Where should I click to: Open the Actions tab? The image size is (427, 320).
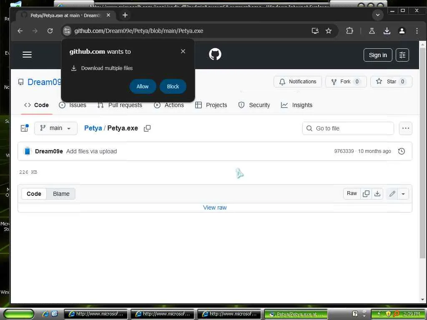click(169, 105)
